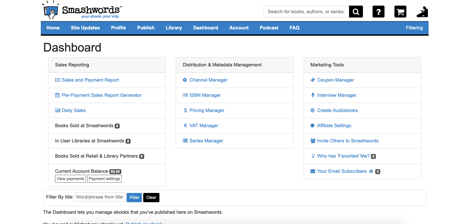Viewport: 473px width, 224px height.
Task: Open Library from the navigation bar
Action: [x=174, y=28]
